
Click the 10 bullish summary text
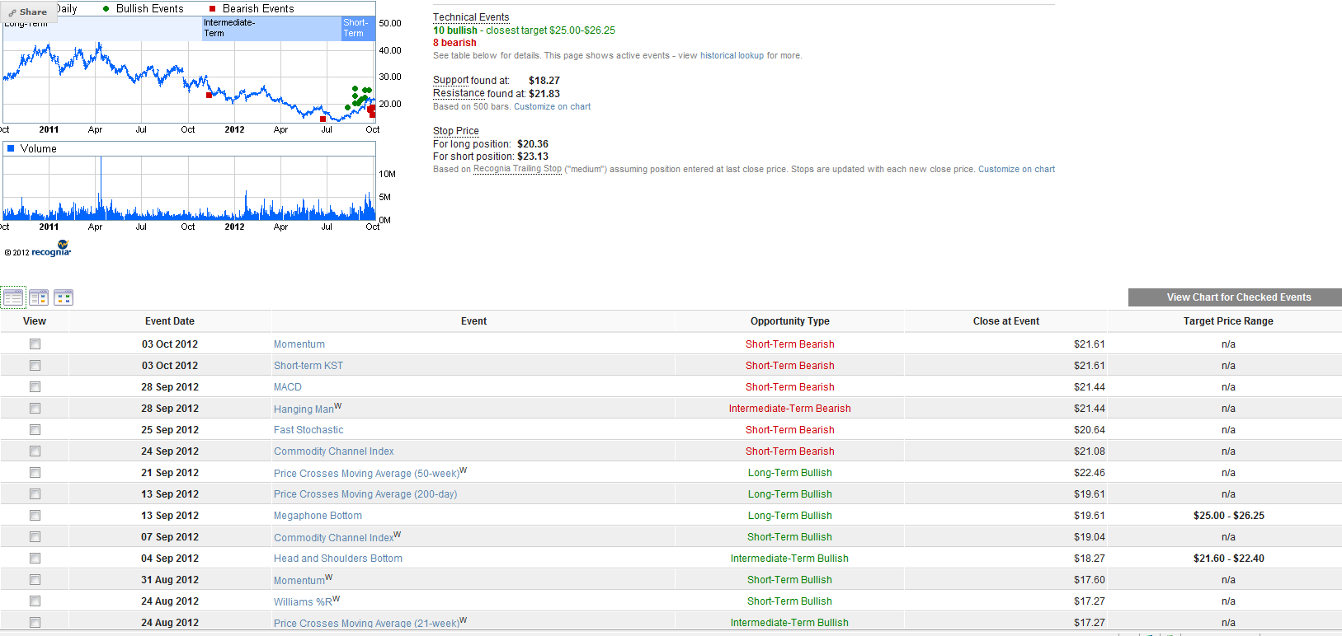coord(455,30)
